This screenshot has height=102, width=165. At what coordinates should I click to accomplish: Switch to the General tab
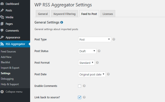(43, 14)
